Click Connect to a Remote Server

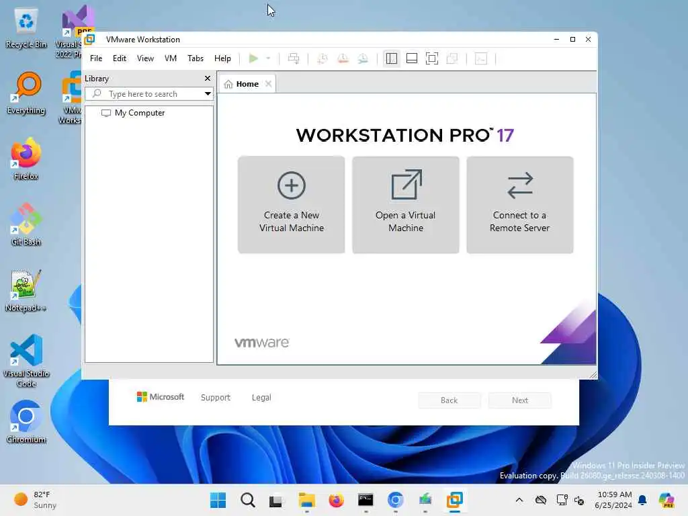pyautogui.click(x=520, y=205)
